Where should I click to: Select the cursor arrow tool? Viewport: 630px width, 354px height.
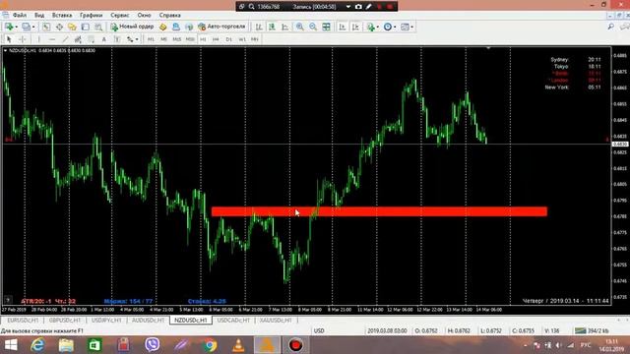click(x=9, y=39)
